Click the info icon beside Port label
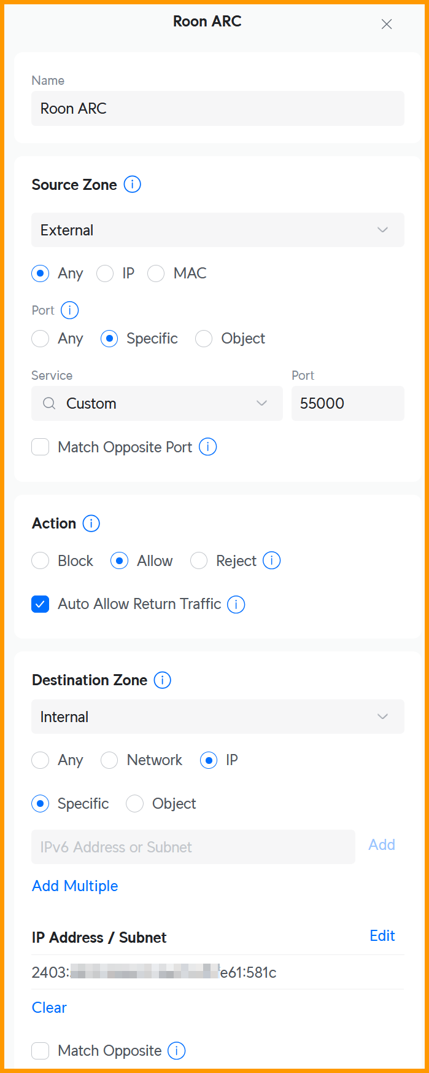429x1073 pixels. click(x=70, y=310)
